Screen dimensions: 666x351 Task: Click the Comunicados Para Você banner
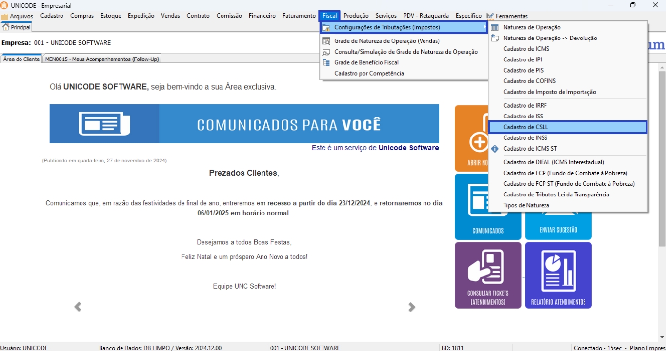[x=244, y=124]
